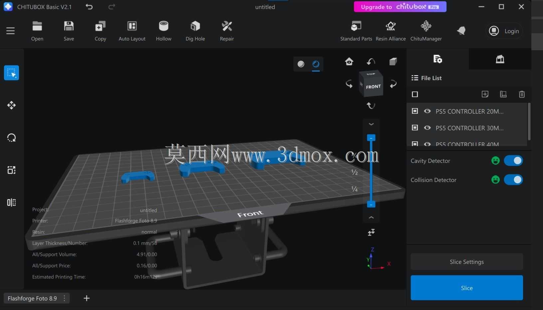Run Auto Layout on models
543x310 pixels.
pyautogui.click(x=132, y=31)
